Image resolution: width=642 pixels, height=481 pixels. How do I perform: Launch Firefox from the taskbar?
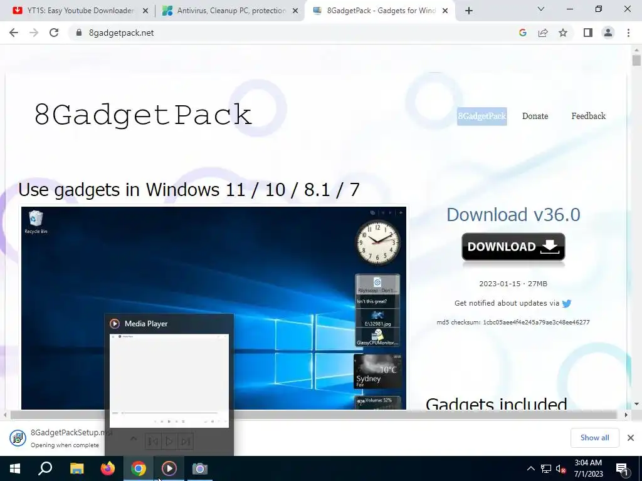(x=108, y=468)
